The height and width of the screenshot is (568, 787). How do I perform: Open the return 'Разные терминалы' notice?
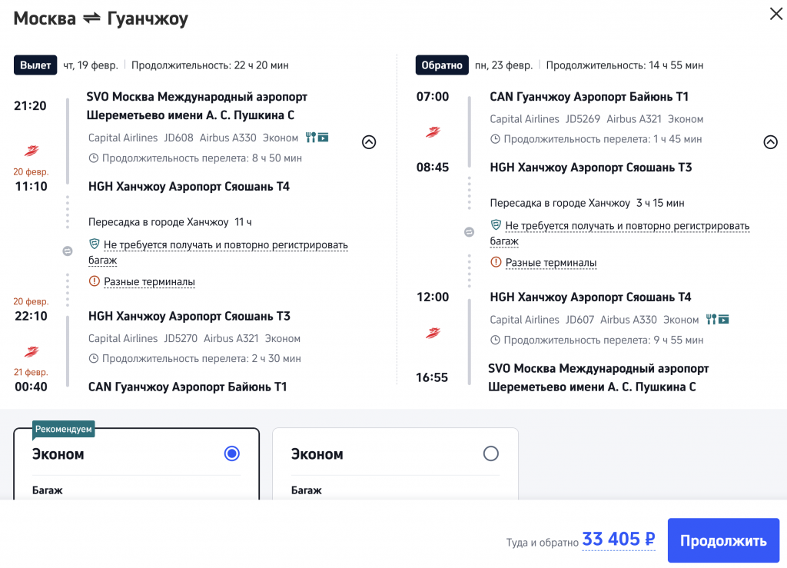coord(550,263)
